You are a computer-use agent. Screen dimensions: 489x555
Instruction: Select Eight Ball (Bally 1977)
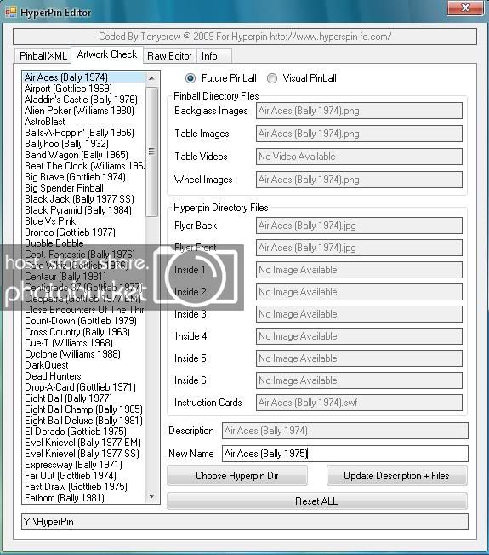[84, 398]
